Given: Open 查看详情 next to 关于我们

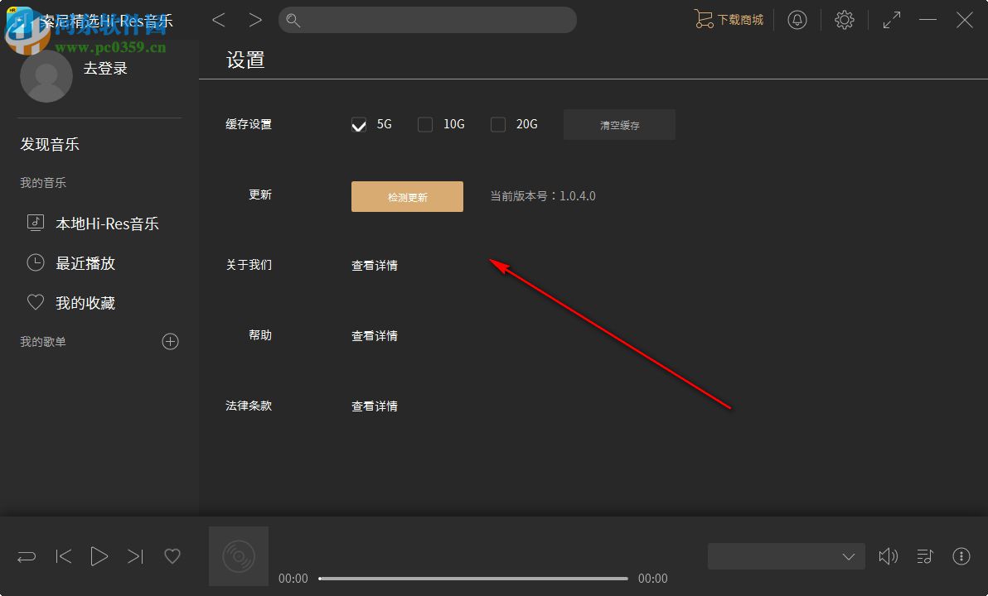Looking at the screenshot, I should (374, 265).
